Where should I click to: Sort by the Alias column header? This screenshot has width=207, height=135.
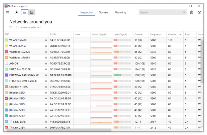(82, 34)
